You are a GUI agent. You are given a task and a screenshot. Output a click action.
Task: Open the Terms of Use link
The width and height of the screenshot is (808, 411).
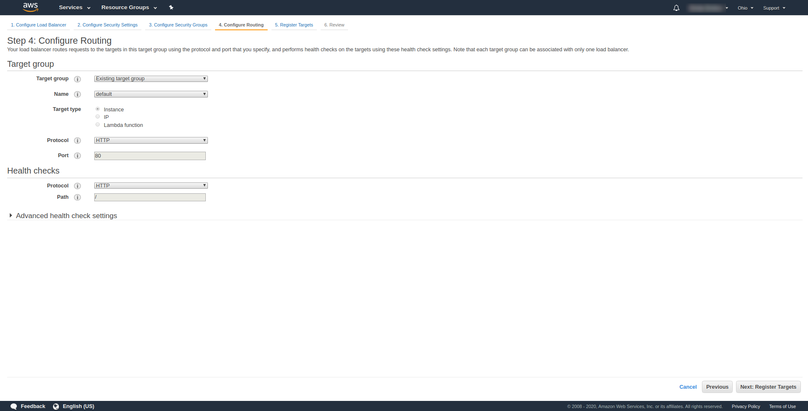782,406
